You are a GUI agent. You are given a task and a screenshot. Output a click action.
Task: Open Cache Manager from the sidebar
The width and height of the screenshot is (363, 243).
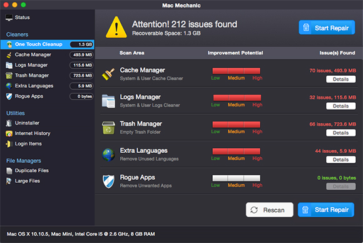point(47,55)
